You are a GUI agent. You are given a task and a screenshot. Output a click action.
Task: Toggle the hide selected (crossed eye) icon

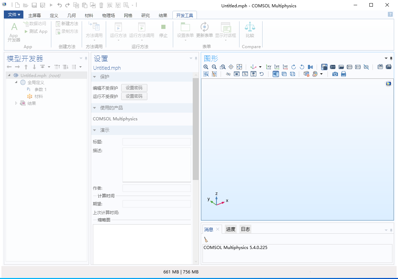click(228, 74)
